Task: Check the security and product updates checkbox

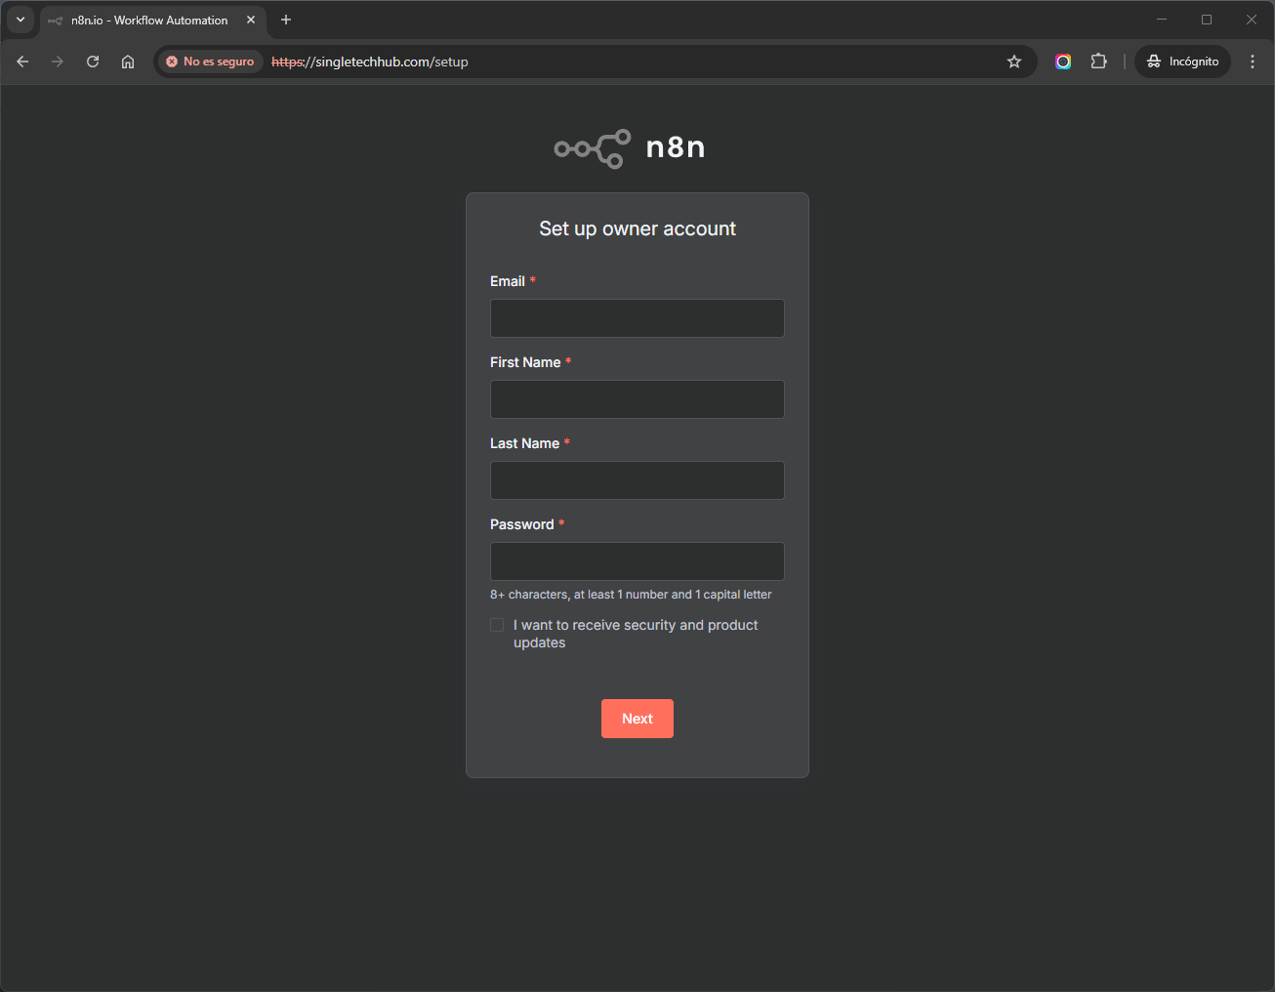Action: (x=497, y=625)
